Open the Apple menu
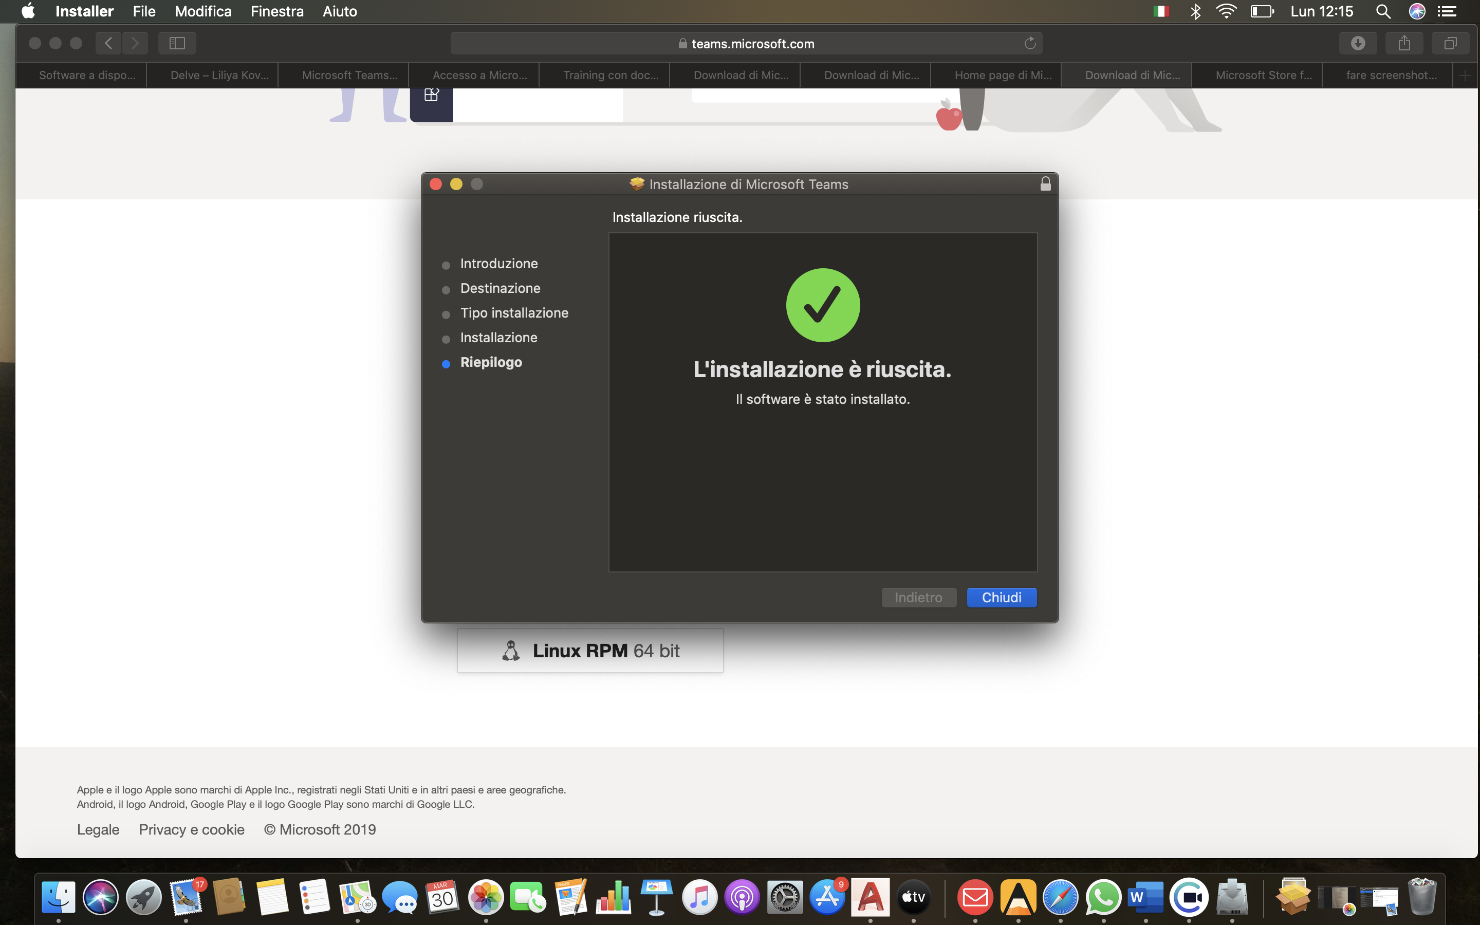Screen dimensions: 1480x925 pyautogui.click(x=28, y=11)
